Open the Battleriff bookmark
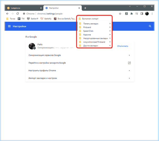This screenshot has width=159, height=141. (33, 19)
